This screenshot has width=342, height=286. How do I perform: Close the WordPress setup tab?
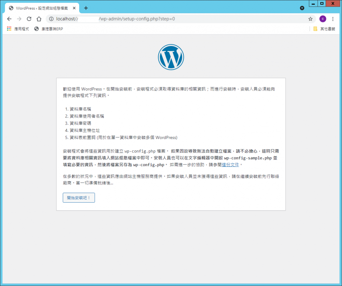click(x=74, y=8)
